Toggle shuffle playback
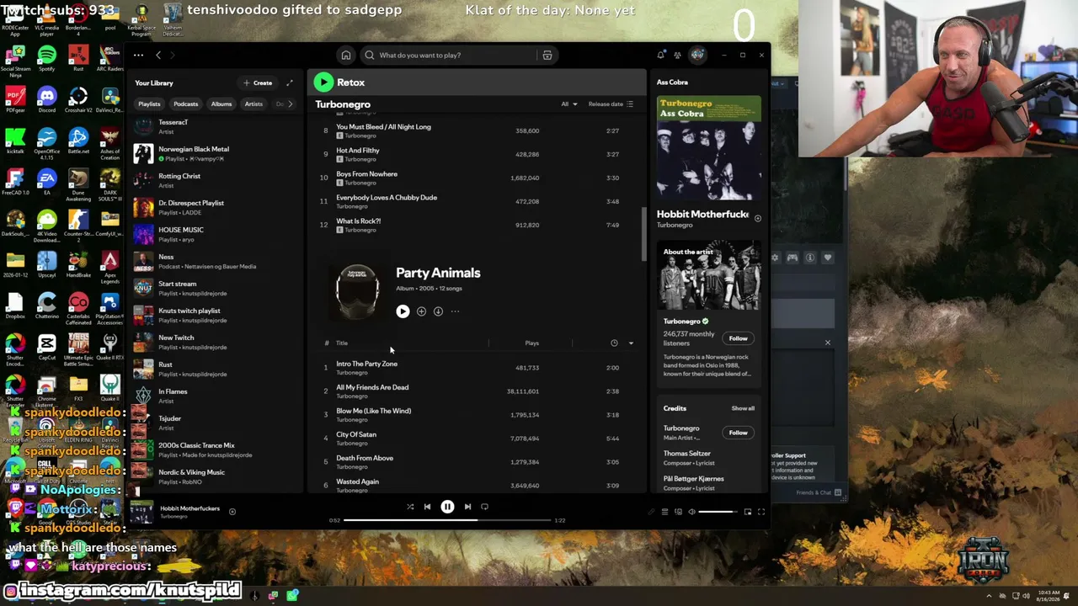Screen dimensions: 1078x606 (x=410, y=507)
